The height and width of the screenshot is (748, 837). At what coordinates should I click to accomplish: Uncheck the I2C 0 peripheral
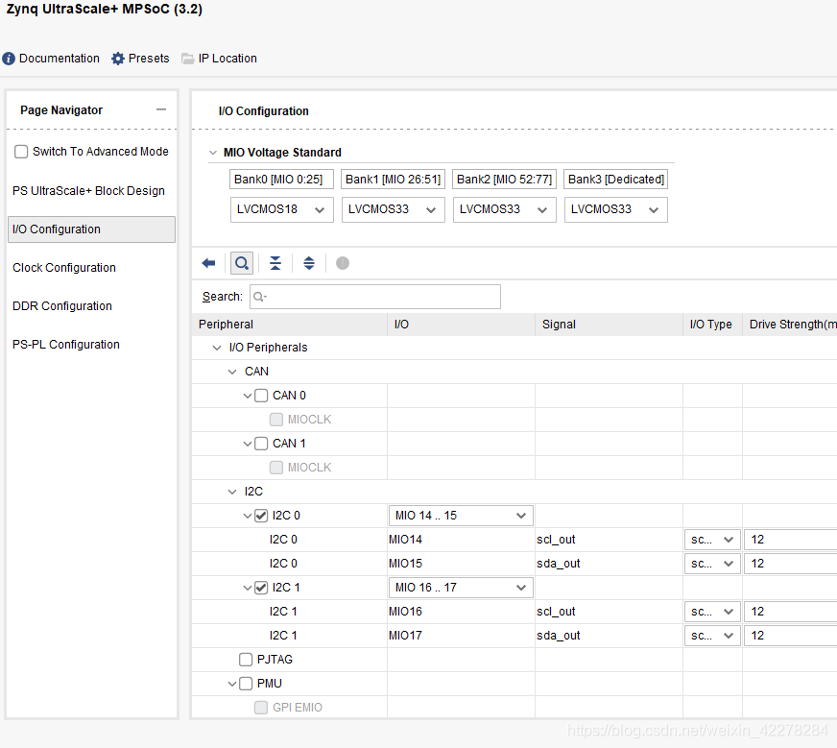coord(260,515)
